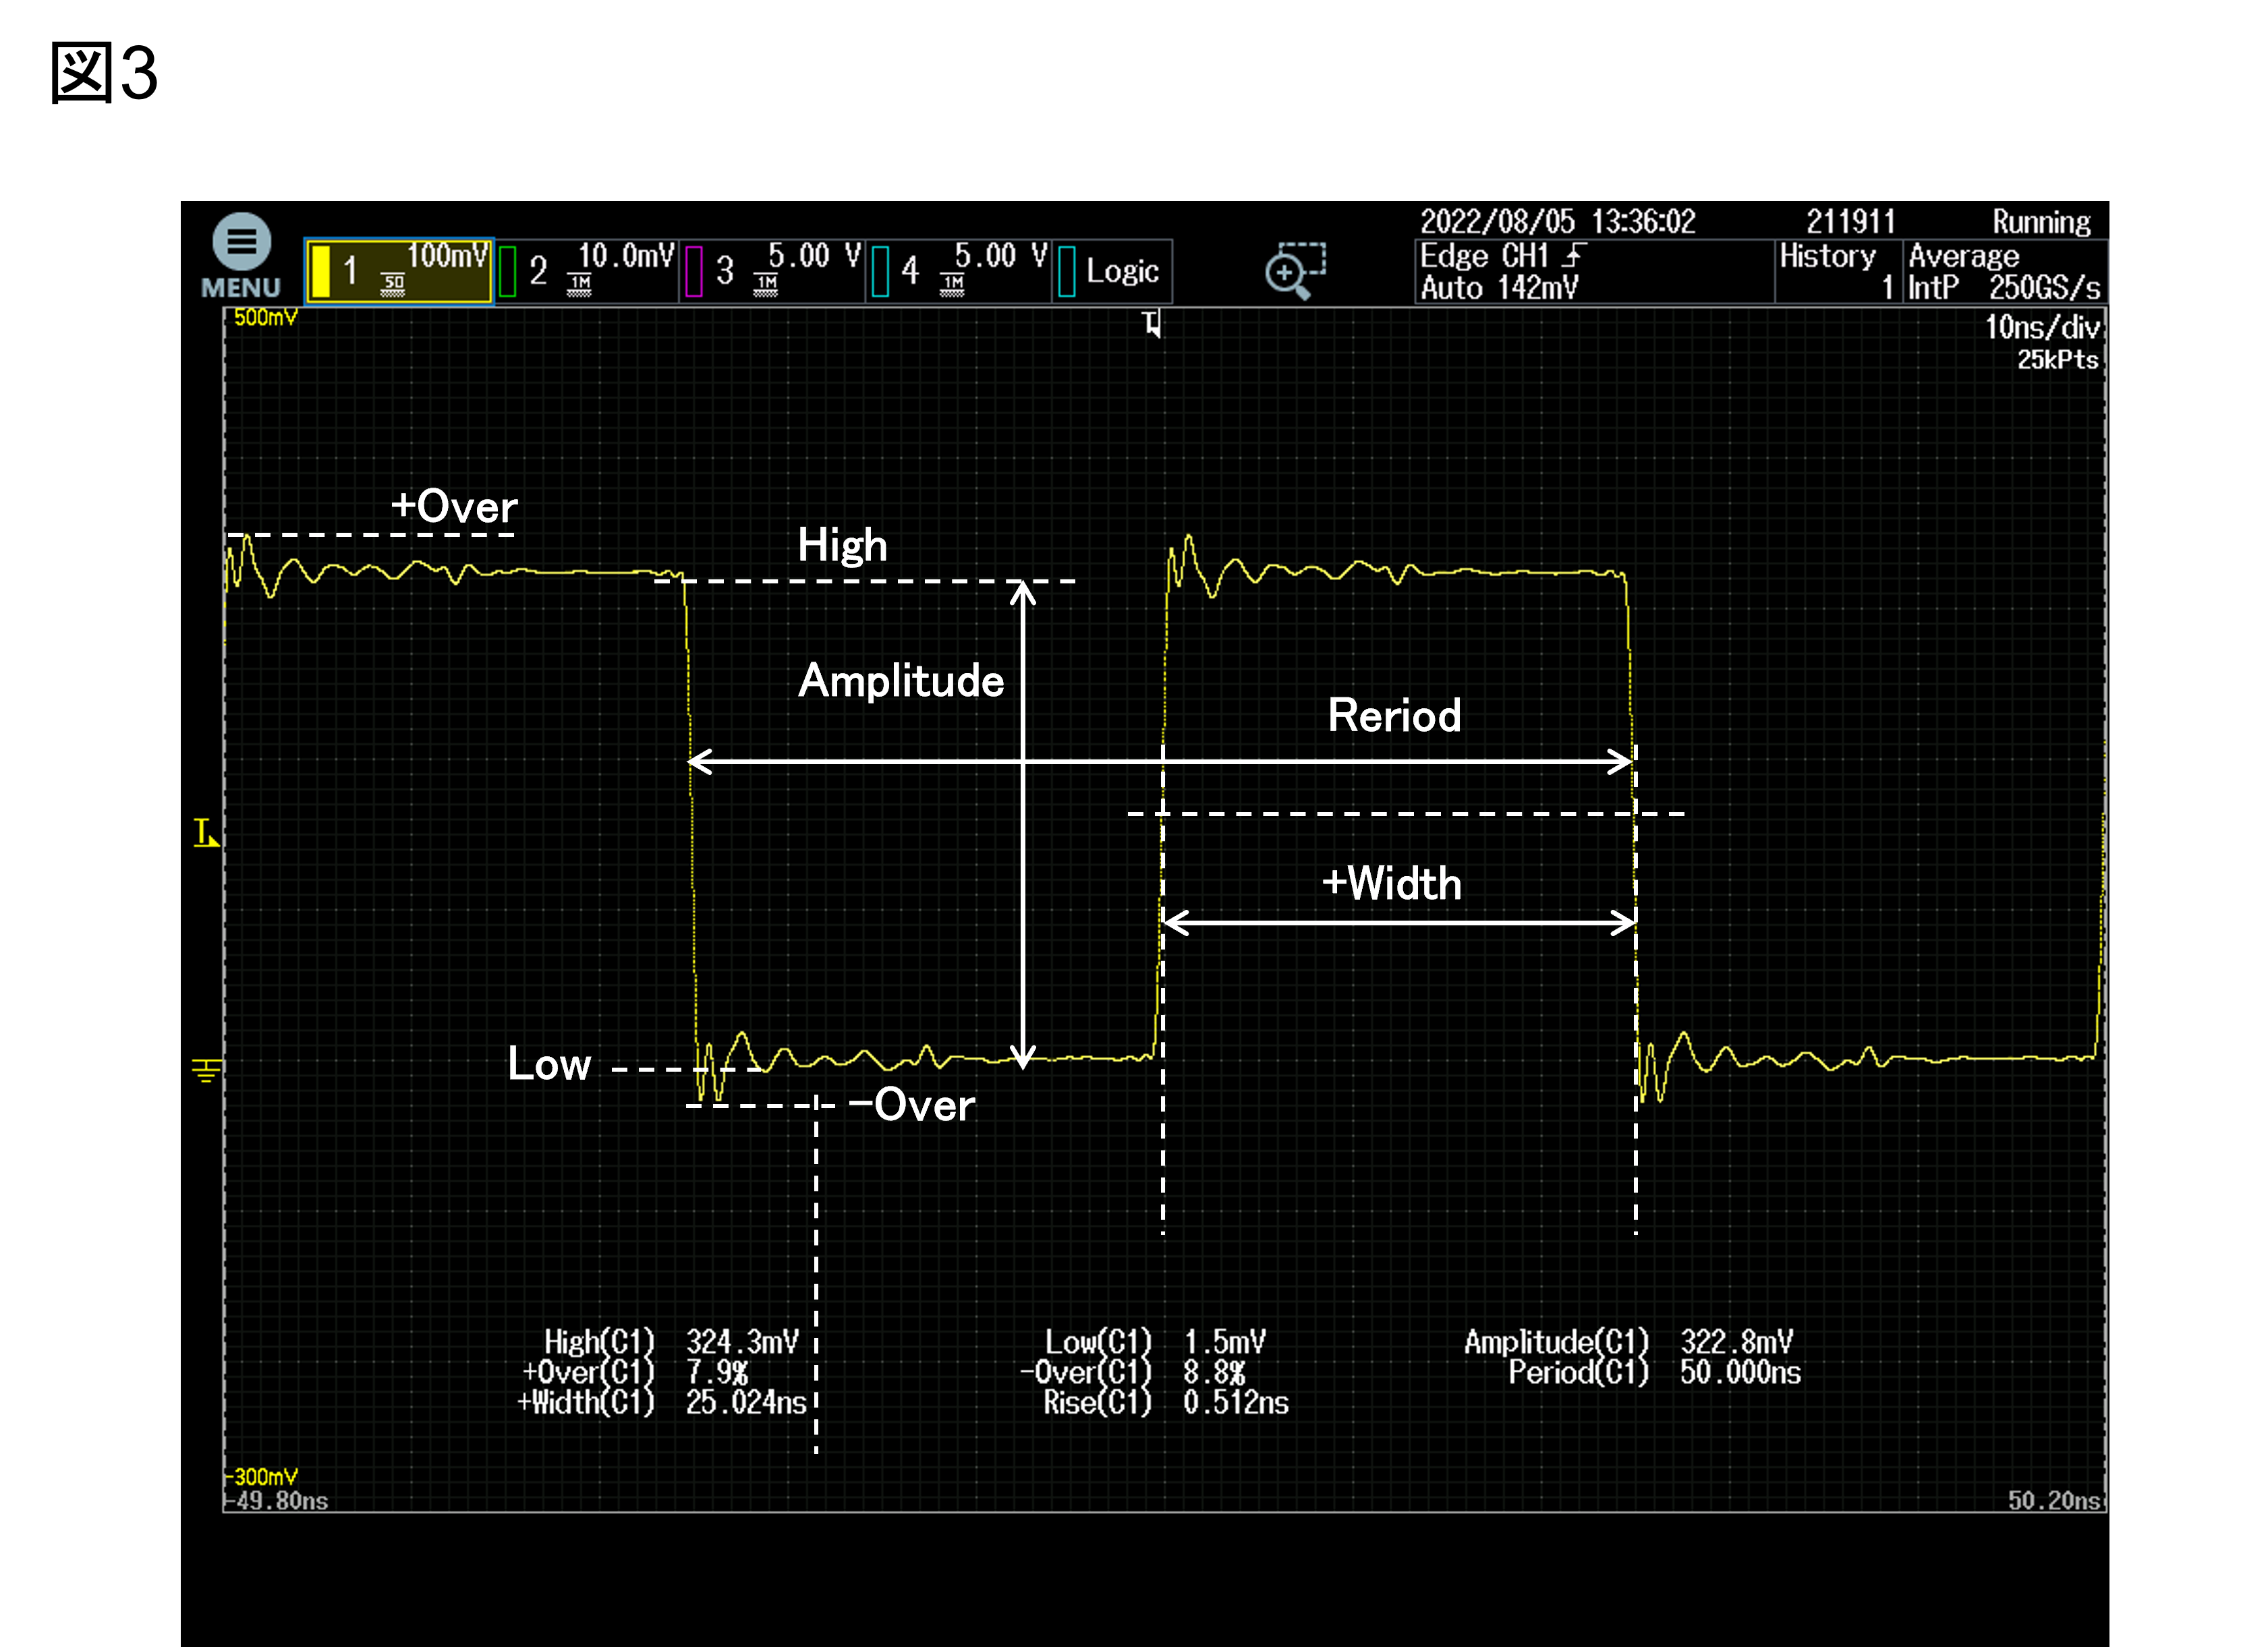Select the -Over(C1) 8.8% measurement
Screen dimensions: 2268x1647
coord(1133,1372)
